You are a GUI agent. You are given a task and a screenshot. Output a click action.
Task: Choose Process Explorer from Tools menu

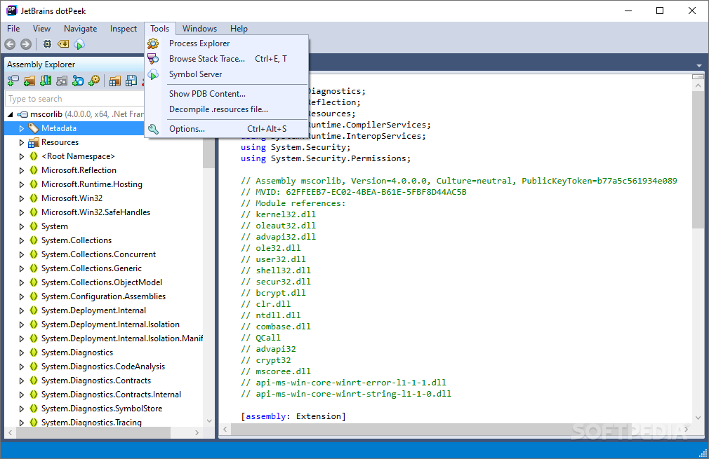pos(227,43)
